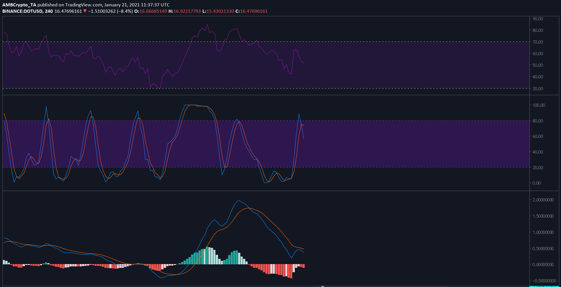This screenshot has height=287, width=561.
Task: Click the 240 timeframe label
Action: pos(49,11)
